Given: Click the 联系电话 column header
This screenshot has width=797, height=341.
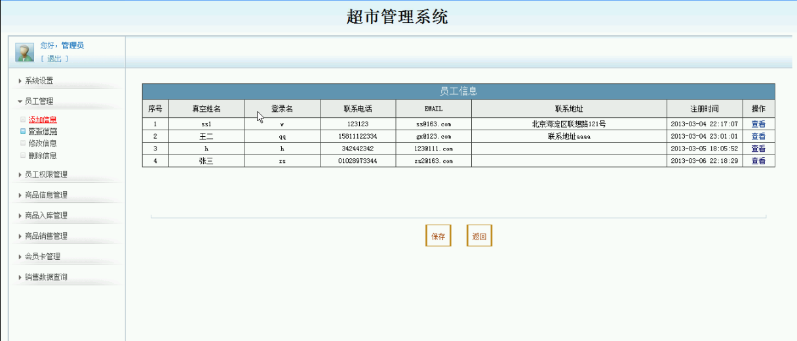Looking at the screenshot, I should click(x=358, y=108).
